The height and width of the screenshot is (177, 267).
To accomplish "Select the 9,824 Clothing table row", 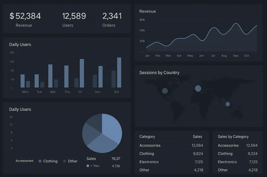I will pos(171,154).
